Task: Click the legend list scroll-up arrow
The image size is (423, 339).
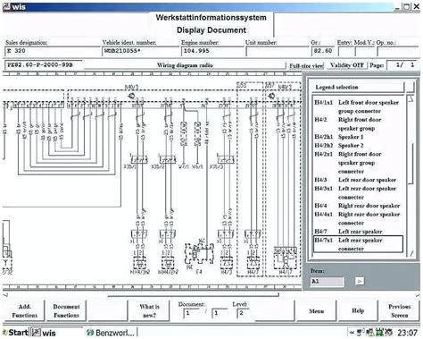Action: [411, 99]
